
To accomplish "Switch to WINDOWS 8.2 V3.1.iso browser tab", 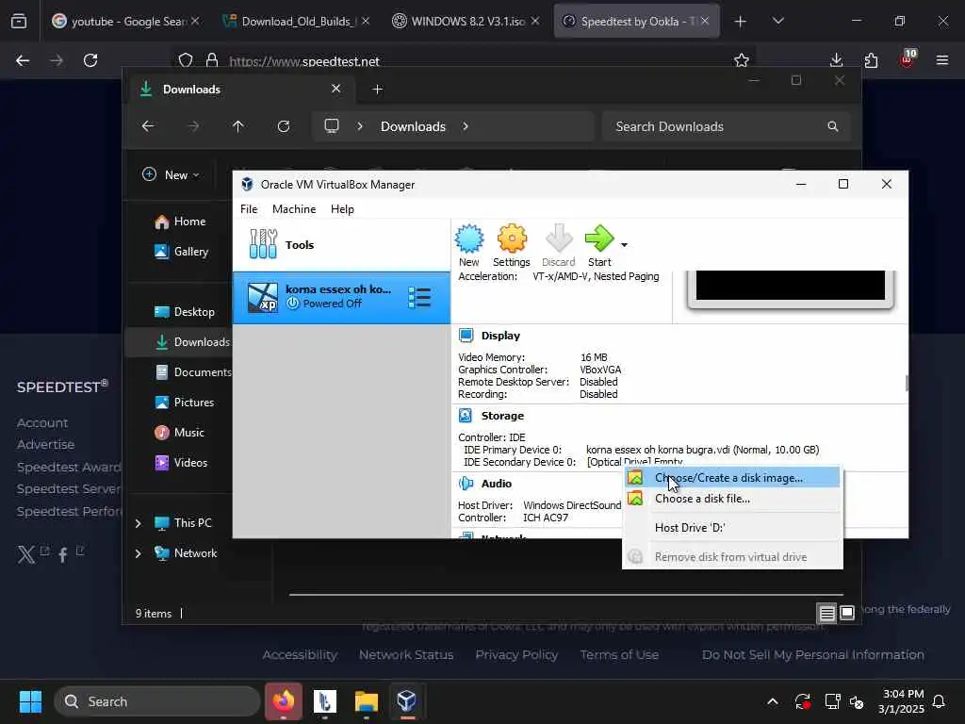I will point(466,21).
